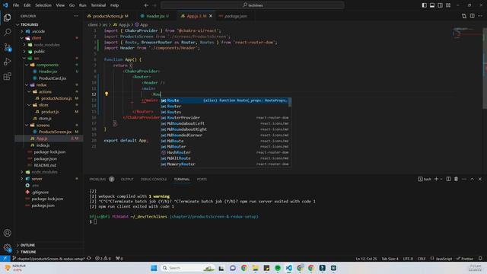Image resolution: width=487 pixels, height=274 pixels.
Task: Close the bottom panel
Action: click(x=480, y=179)
